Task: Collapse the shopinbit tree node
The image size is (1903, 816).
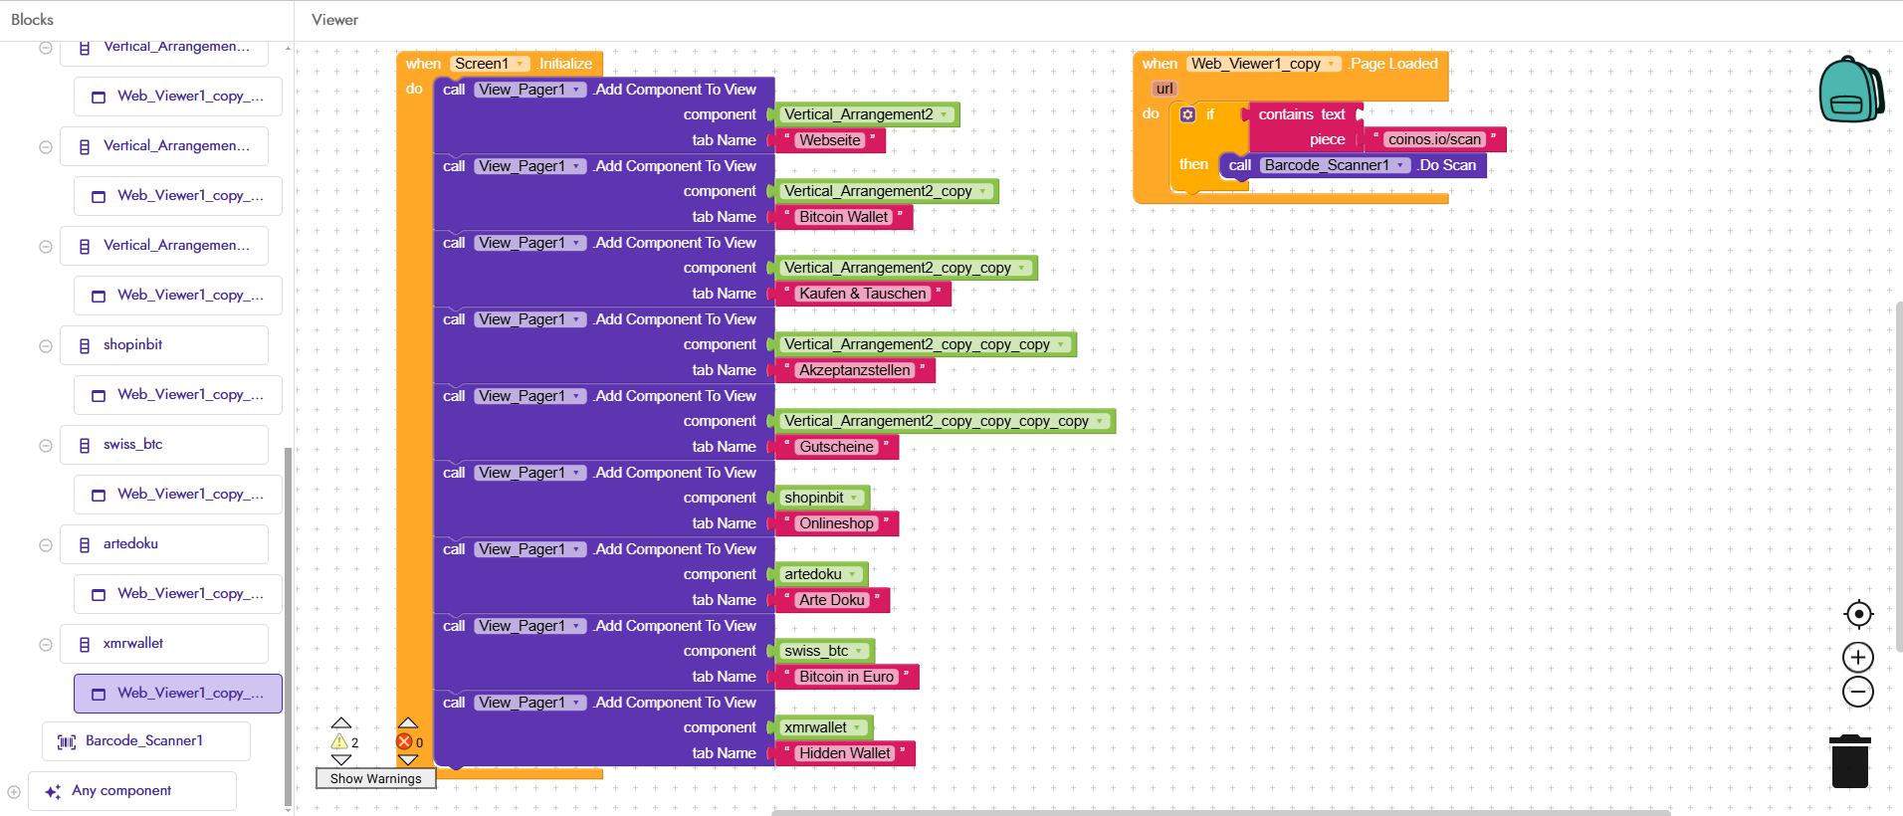Action: click(x=46, y=346)
